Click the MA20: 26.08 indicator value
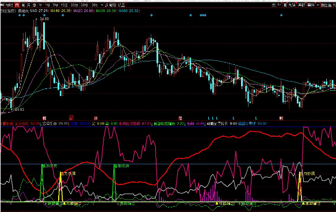336x212 pixels. tap(83, 11)
